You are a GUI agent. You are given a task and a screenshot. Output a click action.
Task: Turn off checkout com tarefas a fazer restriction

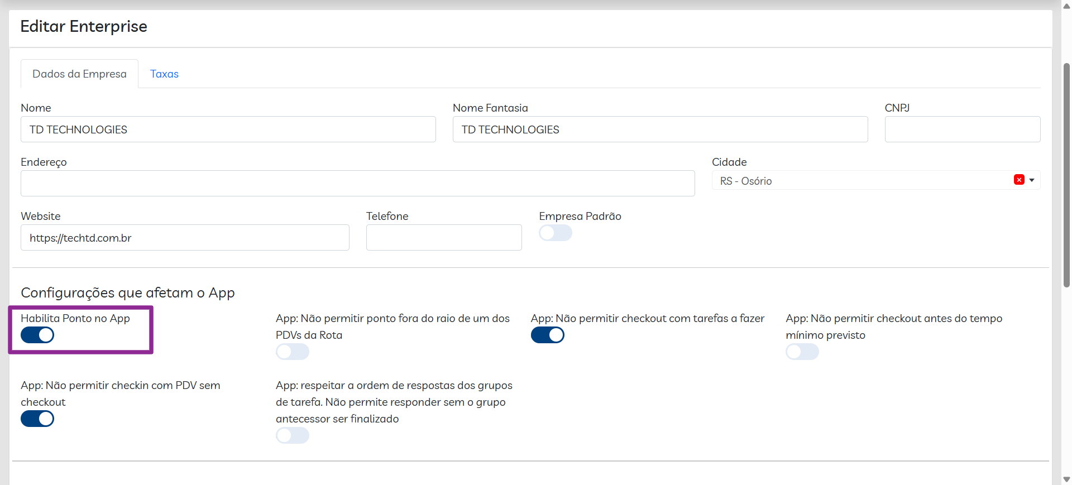point(547,335)
